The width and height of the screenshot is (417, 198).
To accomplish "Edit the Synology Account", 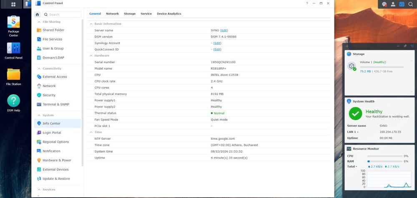I will pos(217,43).
